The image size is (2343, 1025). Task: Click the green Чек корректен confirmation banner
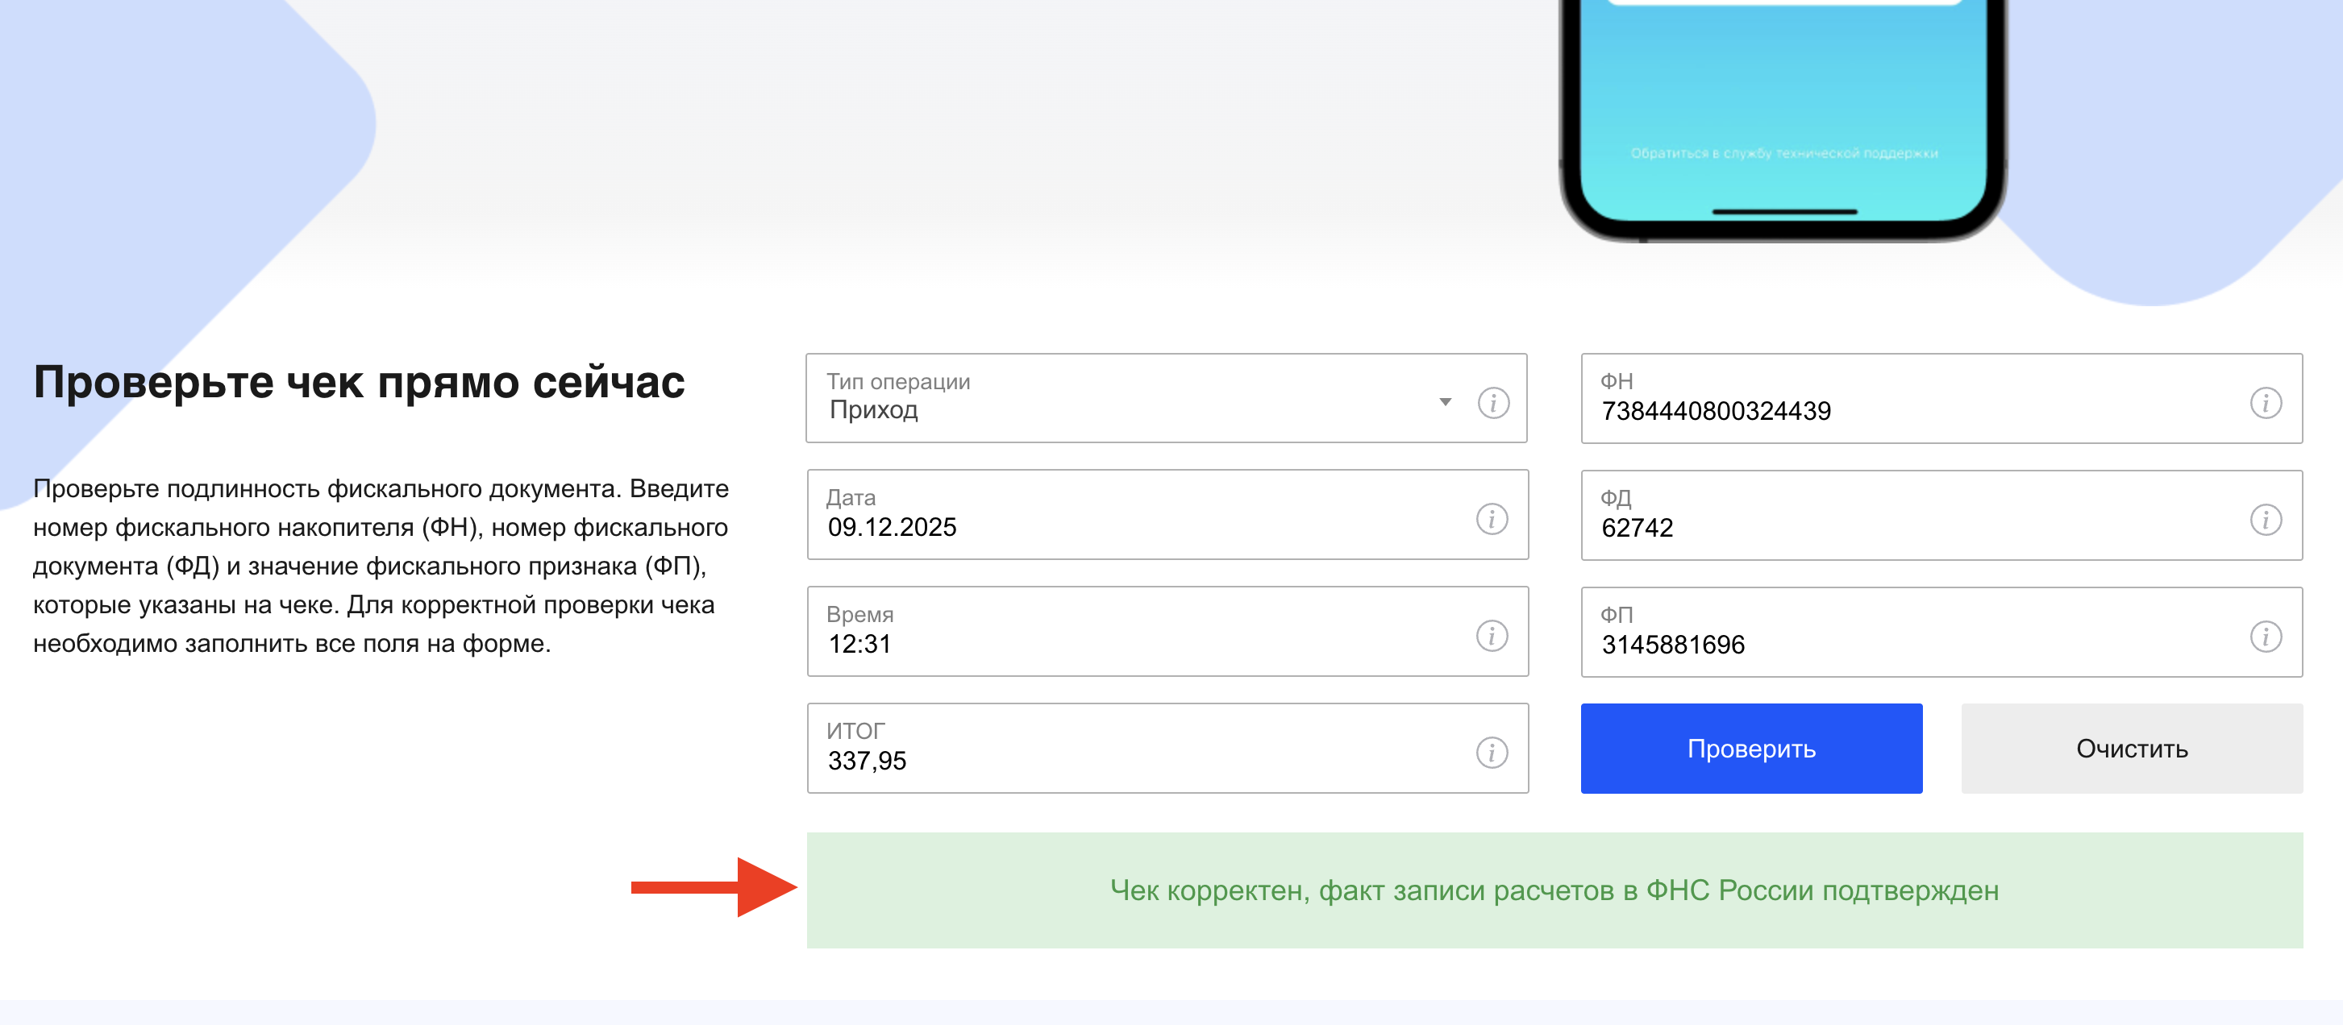tap(1554, 890)
